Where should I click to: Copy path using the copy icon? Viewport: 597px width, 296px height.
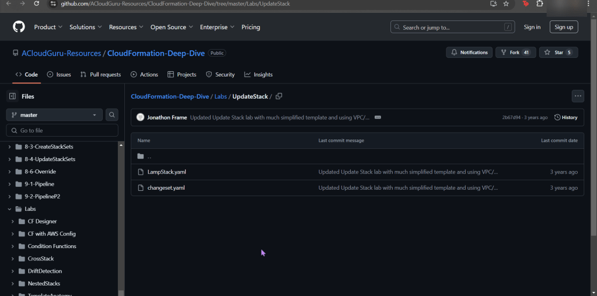pyautogui.click(x=279, y=96)
